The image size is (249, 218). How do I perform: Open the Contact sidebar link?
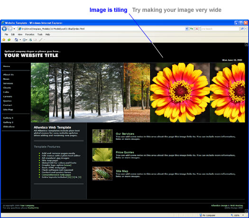tap(8, 105)
